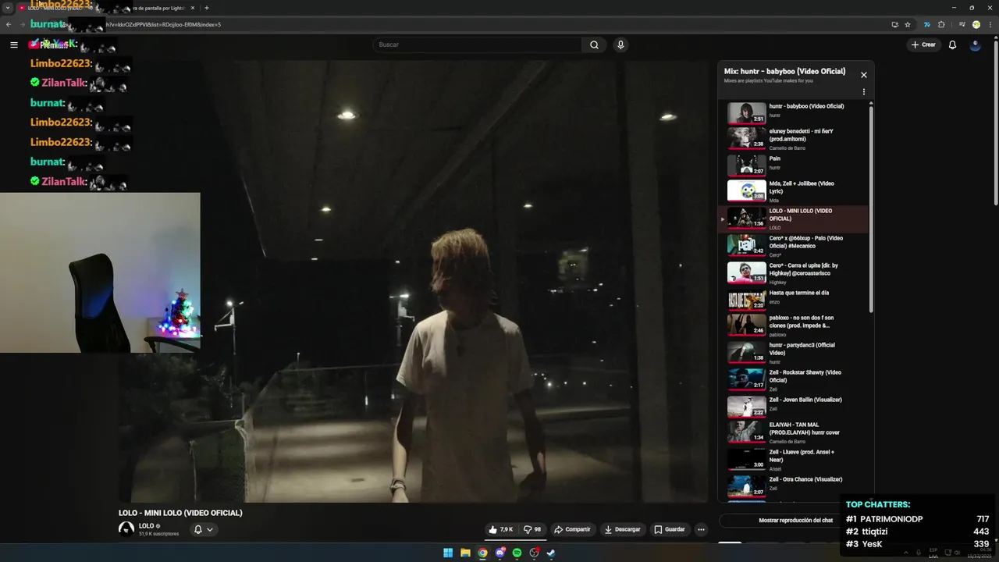The width and height of the screenshot is (999, 562).
Task: Select ELAIYAH - TAN MAL huntr cover
Action: tap(792, 432)
